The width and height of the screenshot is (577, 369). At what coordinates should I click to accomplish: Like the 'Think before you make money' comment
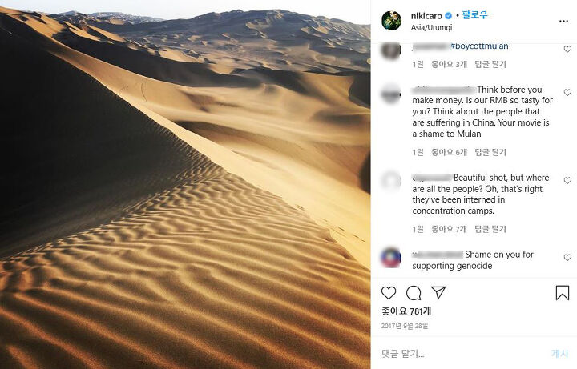click(x=567, y=92)
